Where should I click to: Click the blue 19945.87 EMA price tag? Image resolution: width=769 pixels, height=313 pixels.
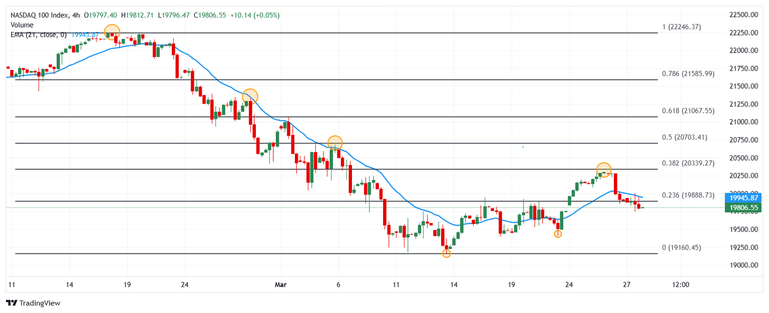coord(739,197)
